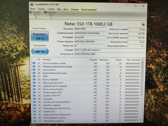Open the Сервис menu

tap(51, 9)
